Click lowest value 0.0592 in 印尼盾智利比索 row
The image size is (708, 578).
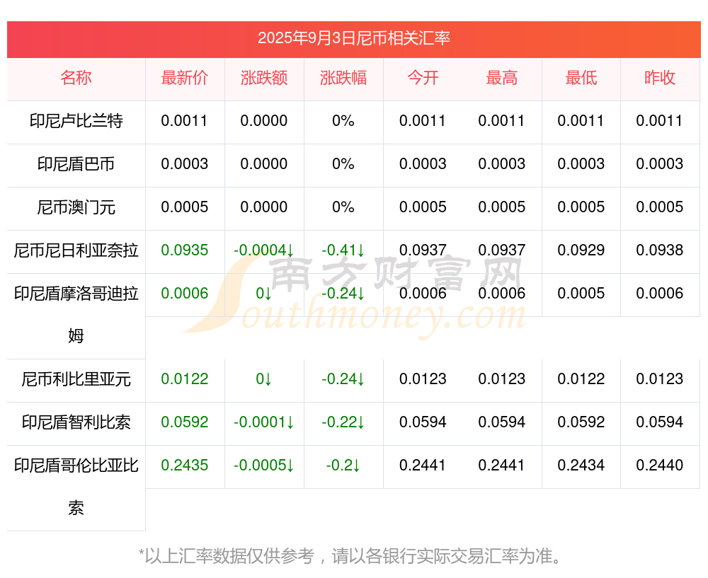(581, 422)
